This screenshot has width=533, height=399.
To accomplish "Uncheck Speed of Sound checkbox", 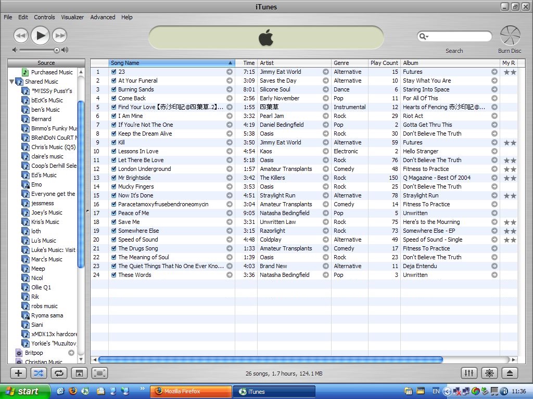I will pyautogui.click(x=114, y=240).
